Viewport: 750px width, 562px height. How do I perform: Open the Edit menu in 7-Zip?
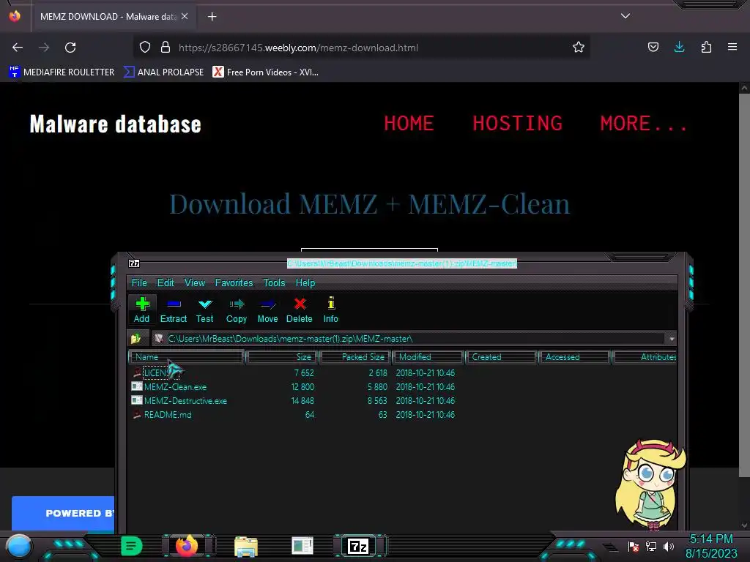[x=166, y=283]
